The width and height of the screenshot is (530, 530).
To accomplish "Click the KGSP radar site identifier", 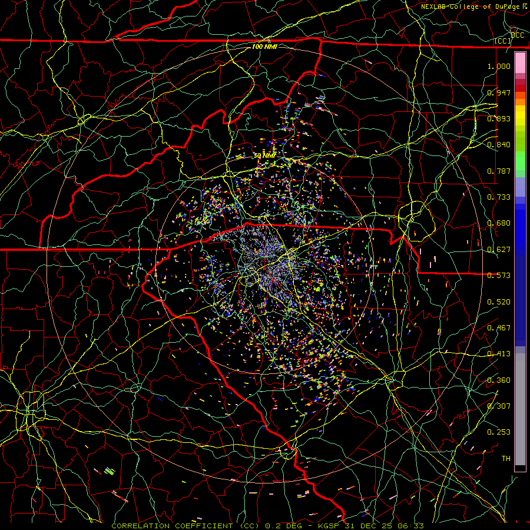I will [x=330, y=526].
